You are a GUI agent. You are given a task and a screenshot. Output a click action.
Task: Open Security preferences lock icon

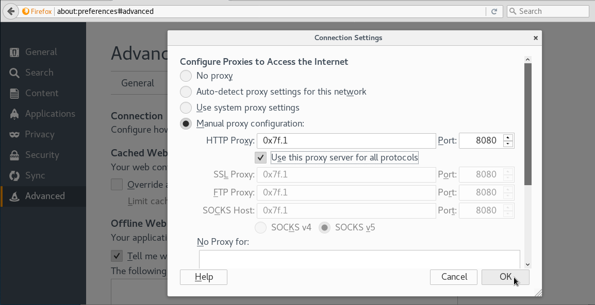(15, 155)
